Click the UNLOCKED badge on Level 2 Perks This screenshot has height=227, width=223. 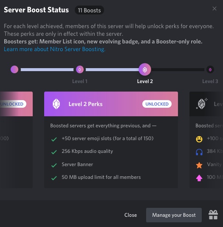click(x=157, y=104)
